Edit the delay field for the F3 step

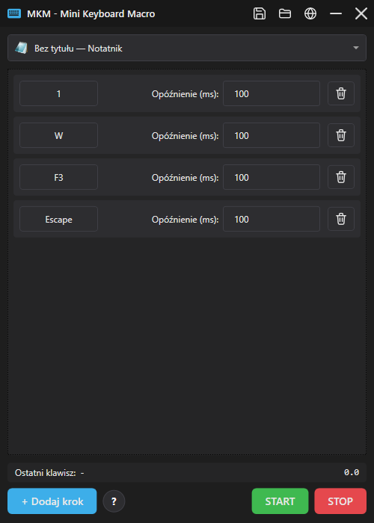(272, 177)
